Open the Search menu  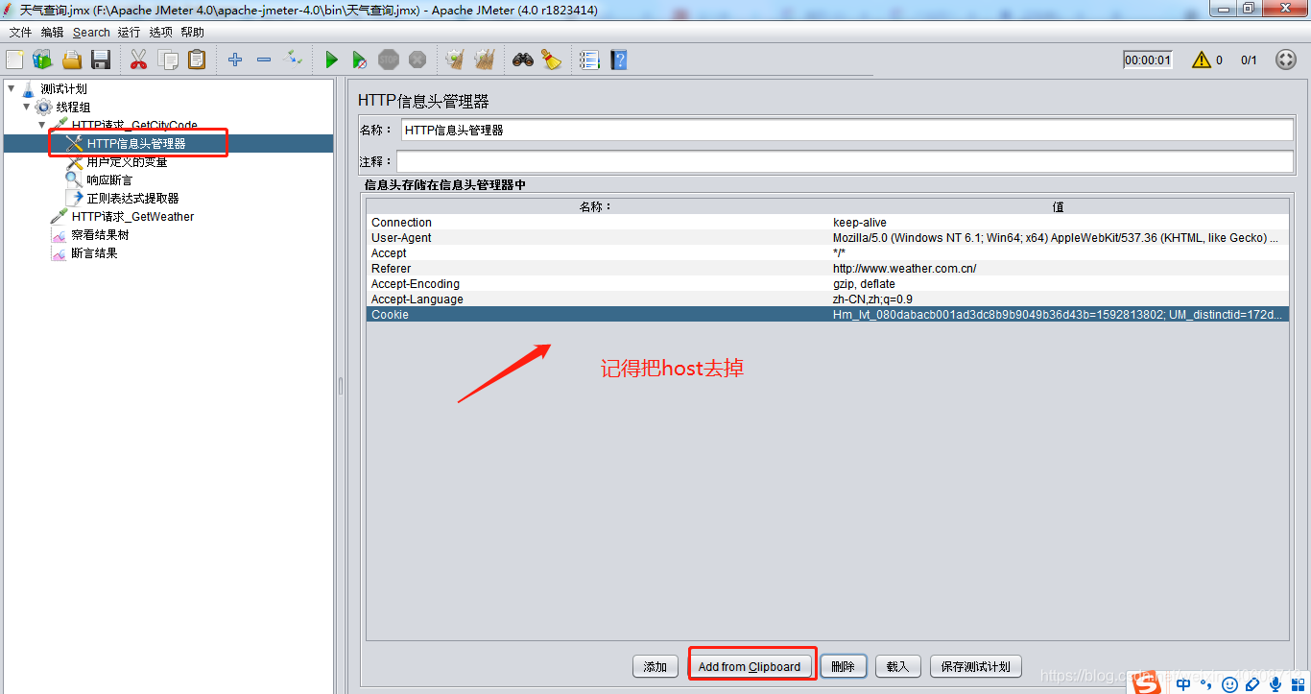pyautogui.click(x=91, y=32)
